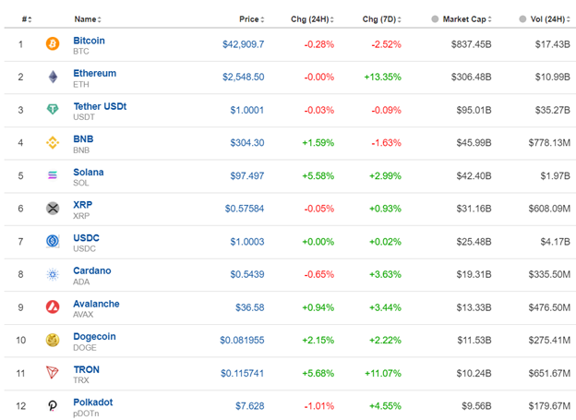
Task: Click the XRP logo icon
Action: point(53,209)
